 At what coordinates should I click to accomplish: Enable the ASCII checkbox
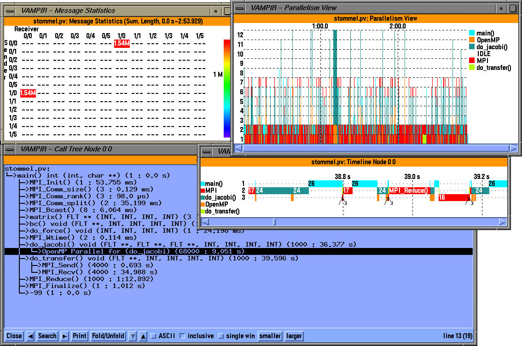pos(153,336)
